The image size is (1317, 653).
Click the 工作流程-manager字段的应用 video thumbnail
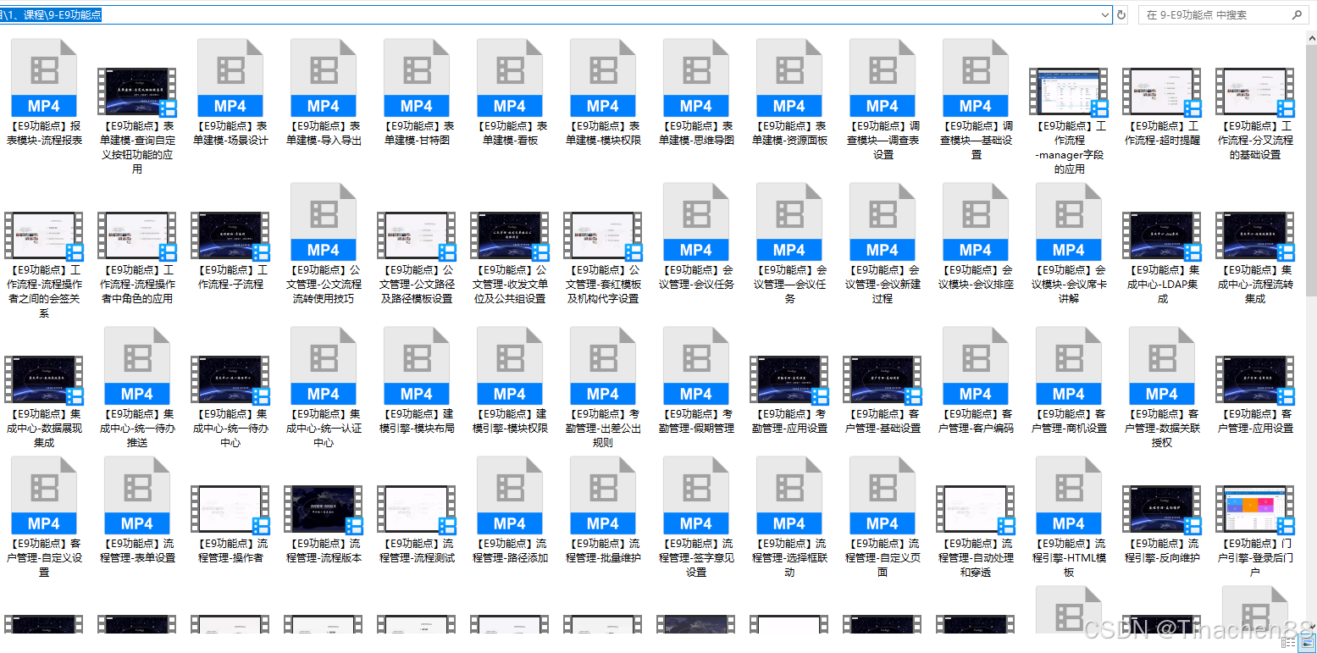point(1069,91)
